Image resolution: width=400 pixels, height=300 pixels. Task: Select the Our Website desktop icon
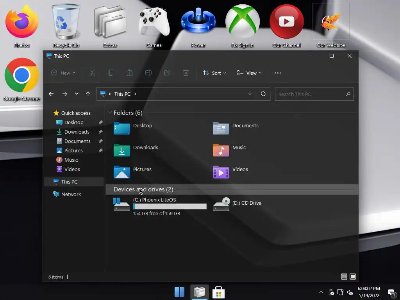pos(330,26)
